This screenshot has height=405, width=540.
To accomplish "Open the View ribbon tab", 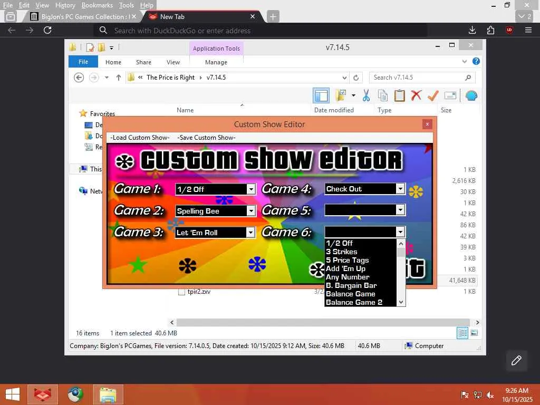I will pyautogui.click(x=173, y=62).
